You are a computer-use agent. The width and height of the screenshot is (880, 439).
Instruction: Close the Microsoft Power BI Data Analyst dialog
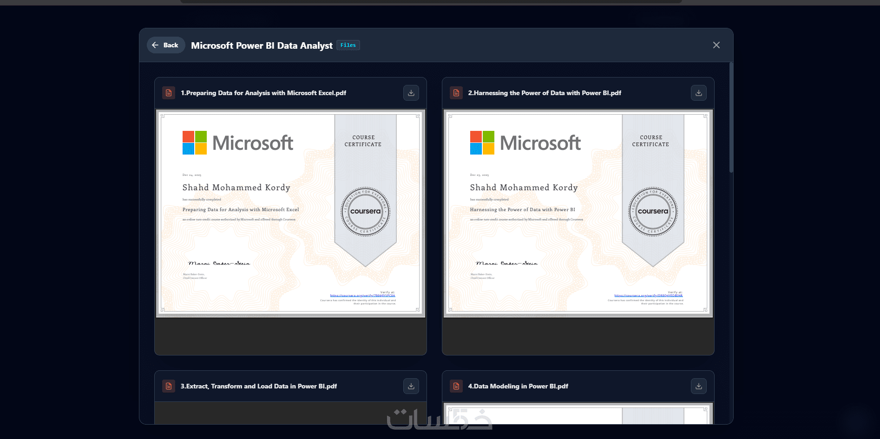pyautogui.click(x=716, y=45)
